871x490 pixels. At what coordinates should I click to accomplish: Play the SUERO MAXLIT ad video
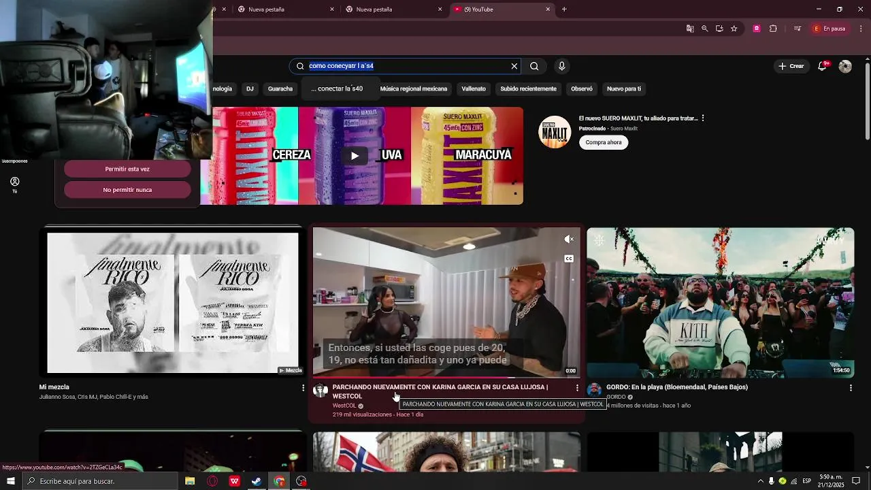[355, 156]
